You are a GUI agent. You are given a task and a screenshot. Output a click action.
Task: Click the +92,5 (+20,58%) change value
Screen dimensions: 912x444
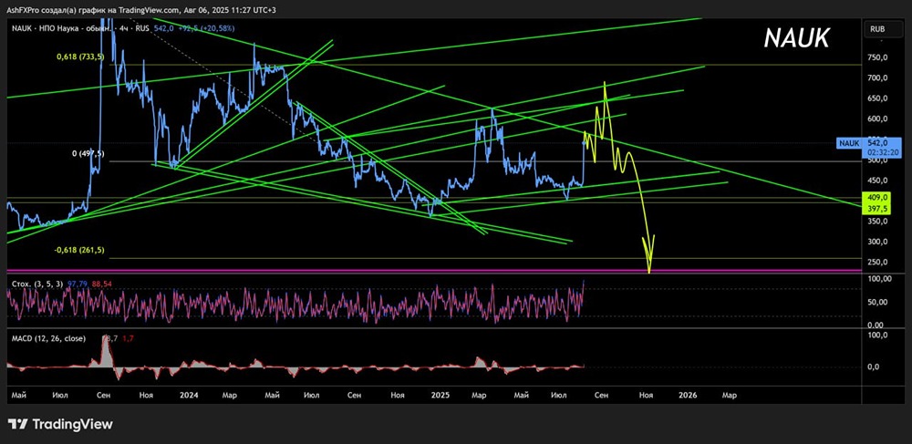[x=206, y=28]
